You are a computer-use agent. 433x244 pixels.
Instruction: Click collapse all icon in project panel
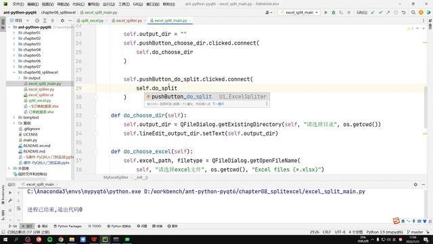click(53, 20)
